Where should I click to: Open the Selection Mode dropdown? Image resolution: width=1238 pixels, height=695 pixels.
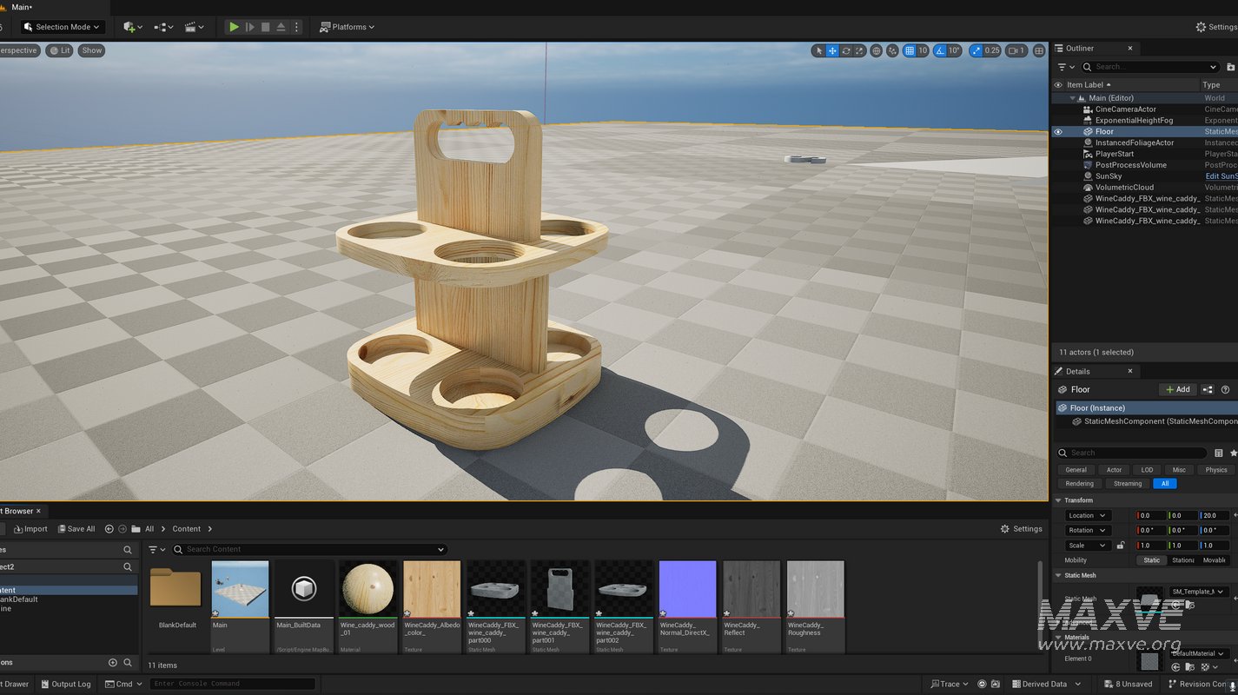click(63, 27)
